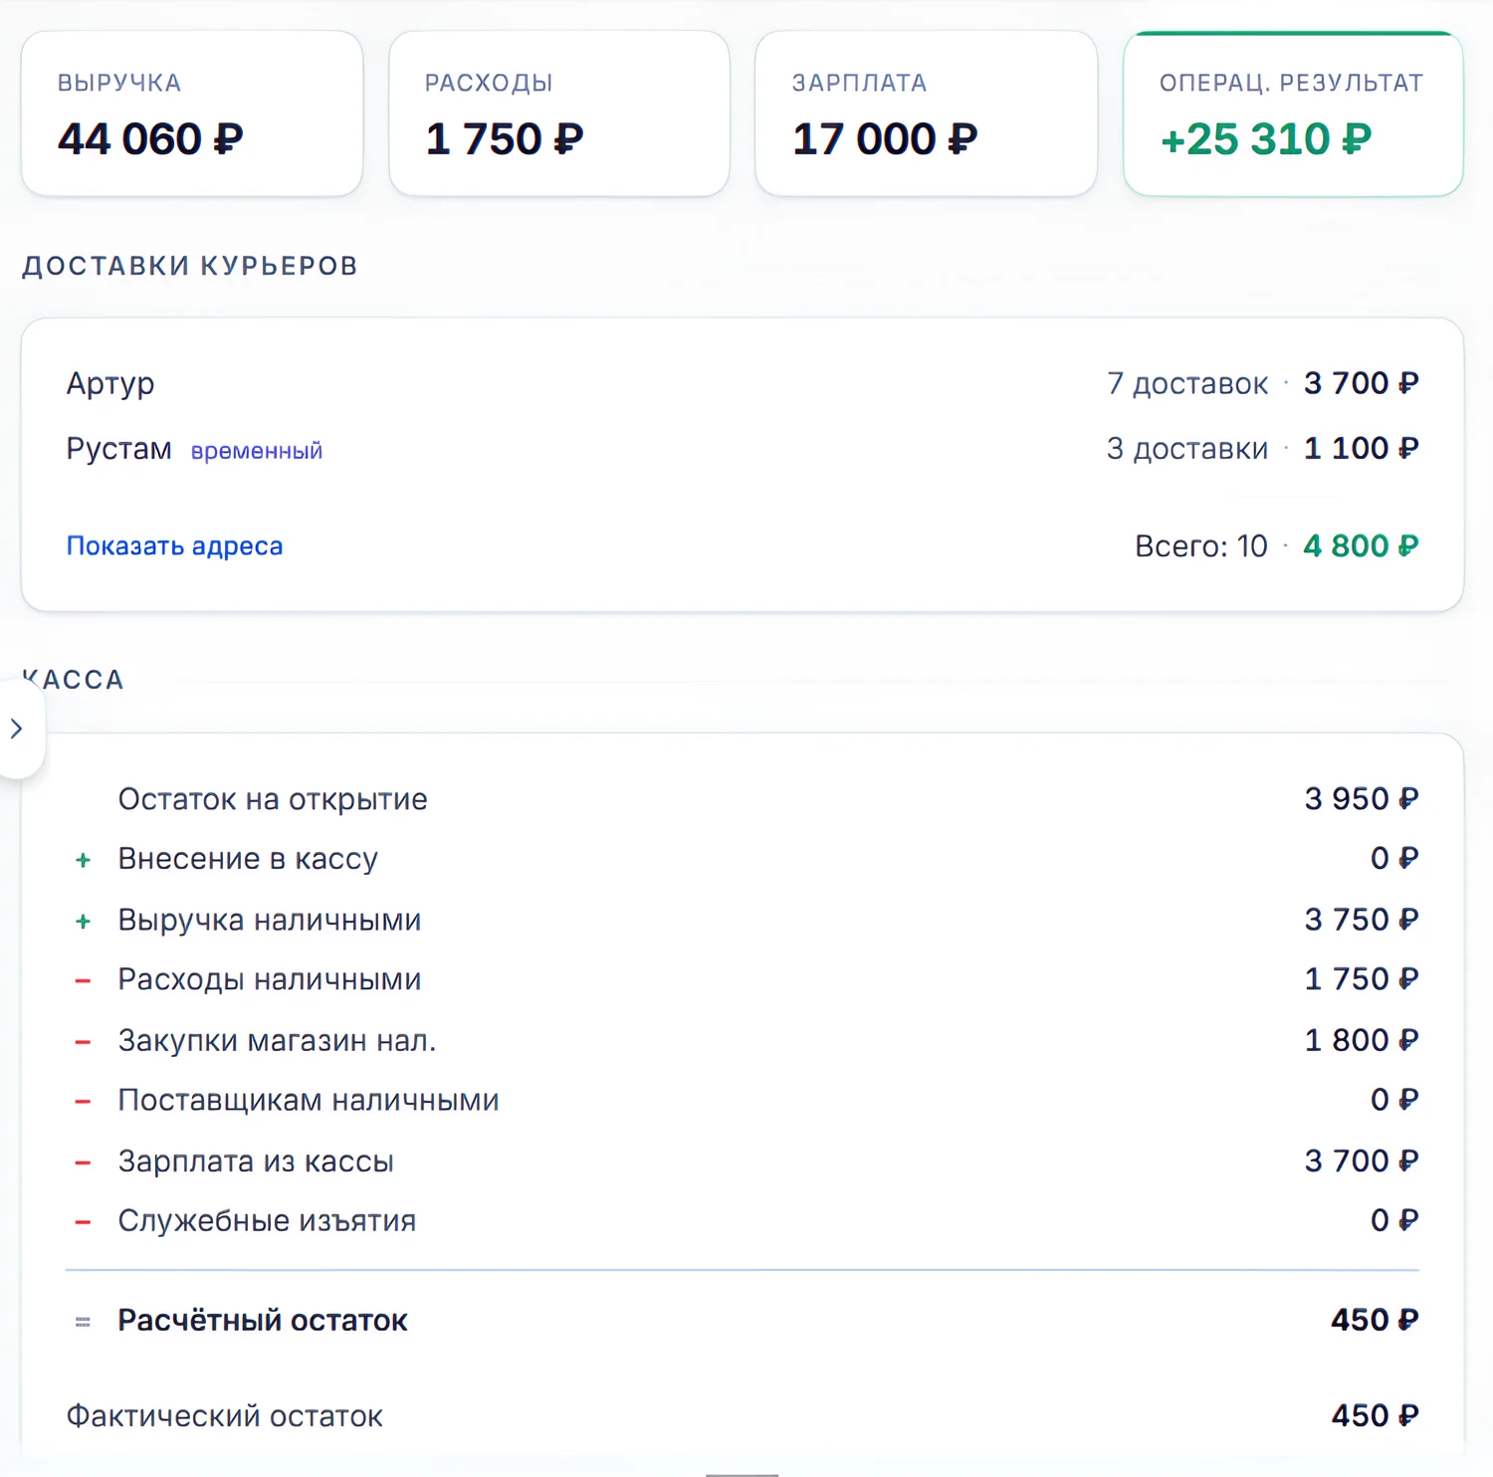Click the Всего: 10 total of 4 800 ₽

click(x=1361, y=545)
